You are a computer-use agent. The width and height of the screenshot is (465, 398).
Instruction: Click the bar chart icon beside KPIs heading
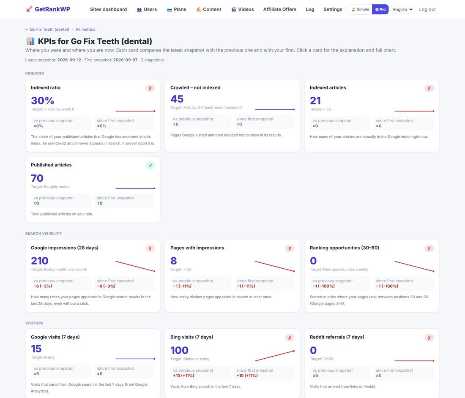(30, 41)
